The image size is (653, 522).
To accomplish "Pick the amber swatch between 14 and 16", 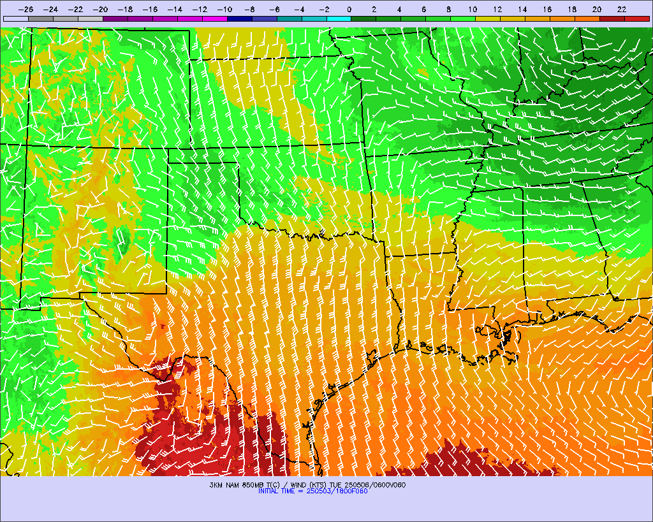I will click(538, 18).
